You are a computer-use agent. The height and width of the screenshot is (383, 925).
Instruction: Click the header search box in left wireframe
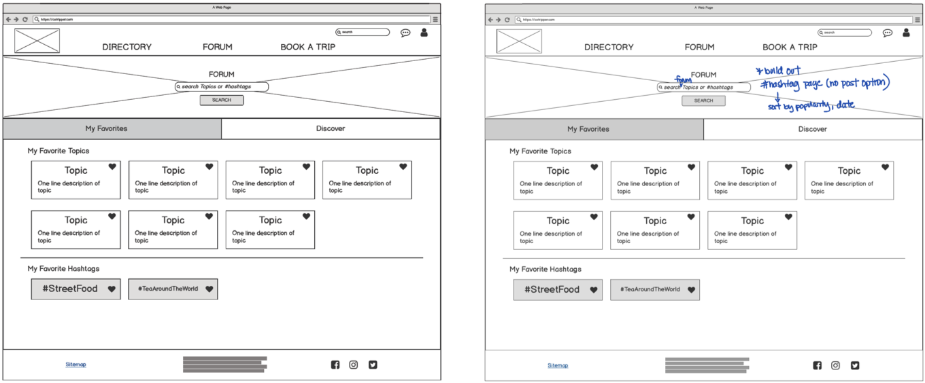coord(363,32)
